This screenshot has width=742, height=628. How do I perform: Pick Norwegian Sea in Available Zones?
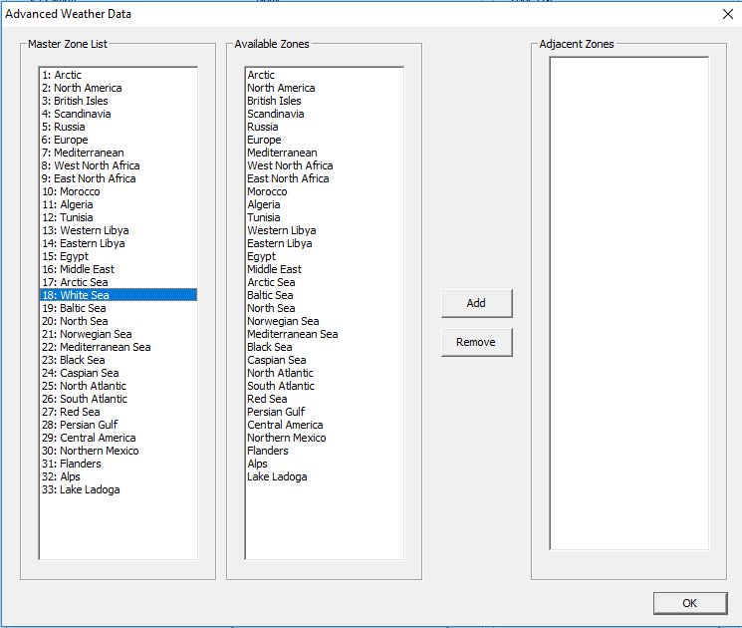tap(325, 321)
